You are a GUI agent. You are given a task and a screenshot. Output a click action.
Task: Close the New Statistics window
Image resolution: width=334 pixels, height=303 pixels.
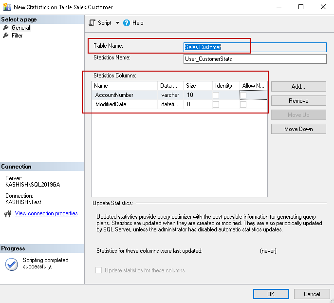coord(323,7)
